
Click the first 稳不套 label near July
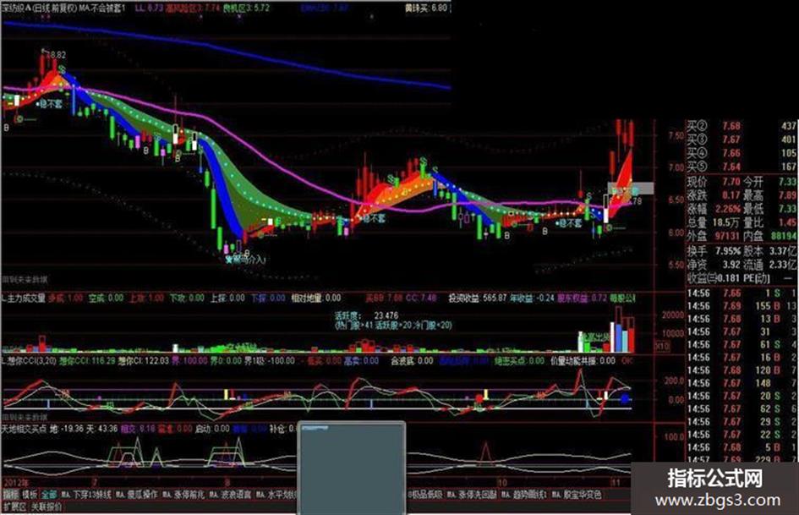coord(50,104)
